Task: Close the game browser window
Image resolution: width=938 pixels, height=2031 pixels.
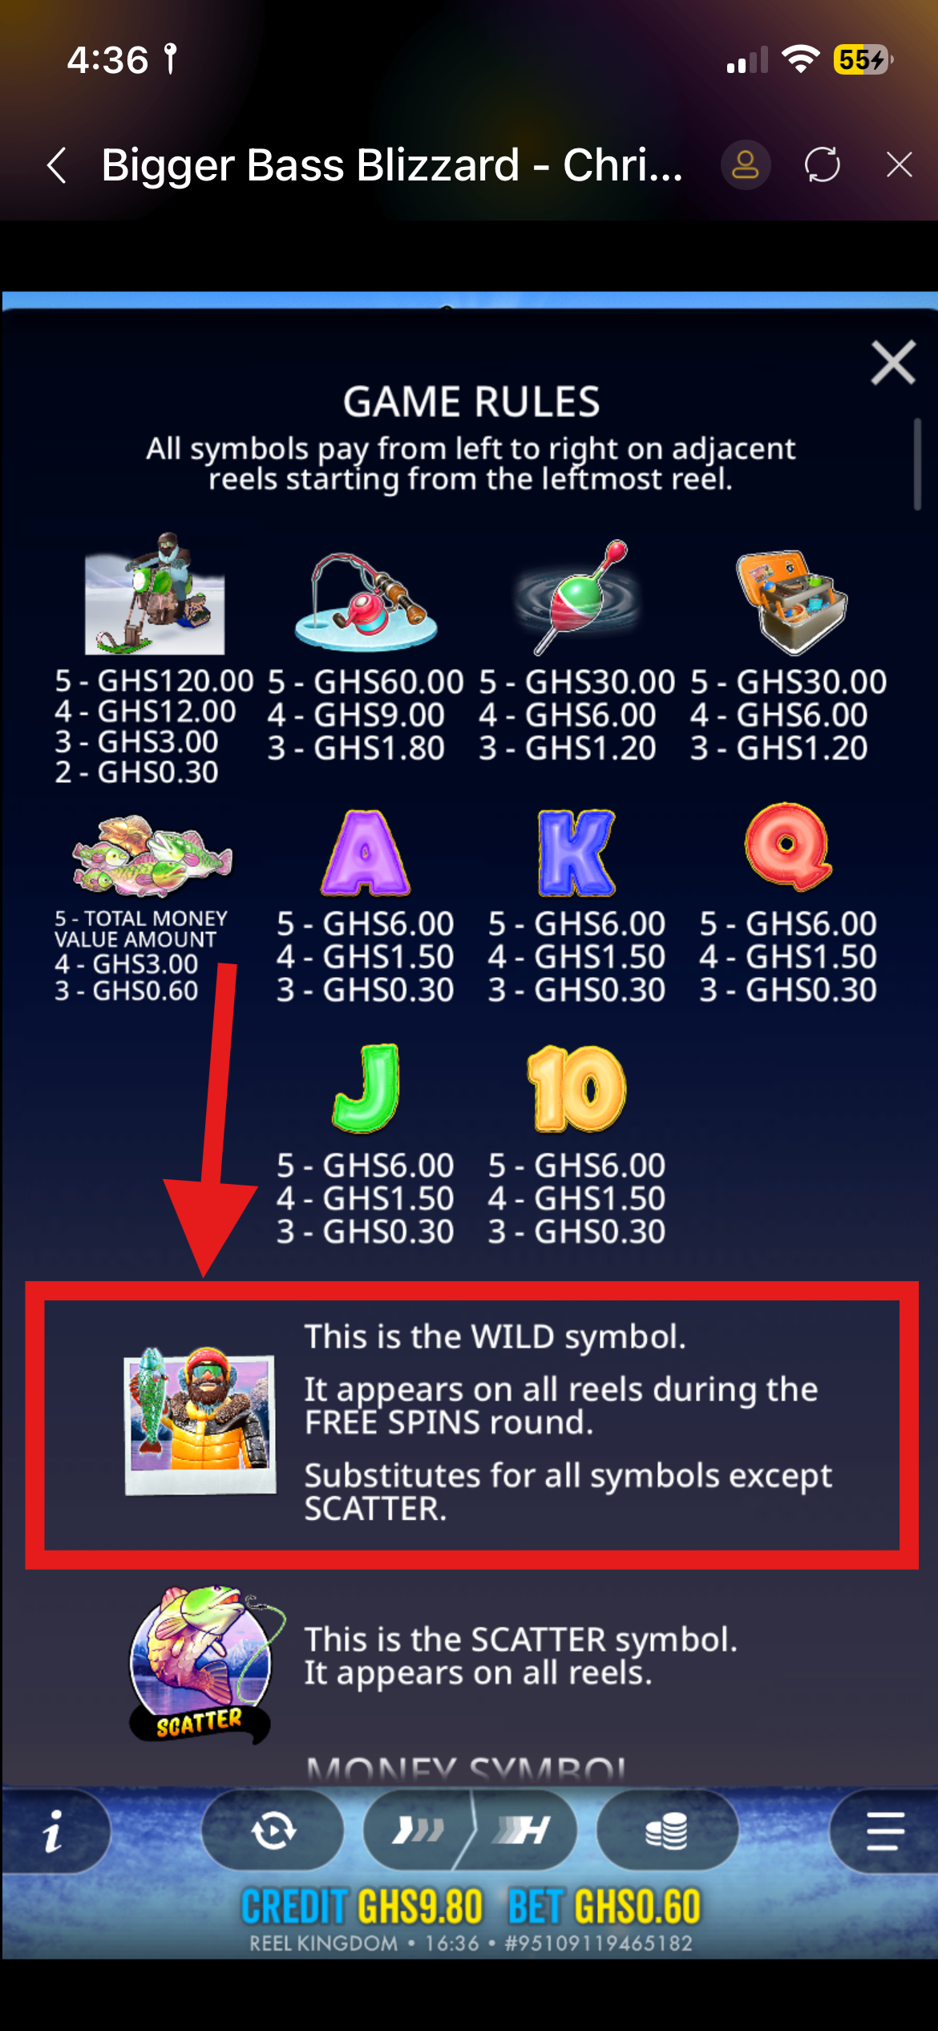Action: [x=900, y=165]
